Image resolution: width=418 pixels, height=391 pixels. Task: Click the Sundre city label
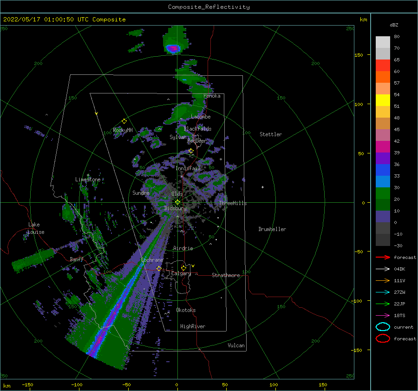(x=141, y=192)
